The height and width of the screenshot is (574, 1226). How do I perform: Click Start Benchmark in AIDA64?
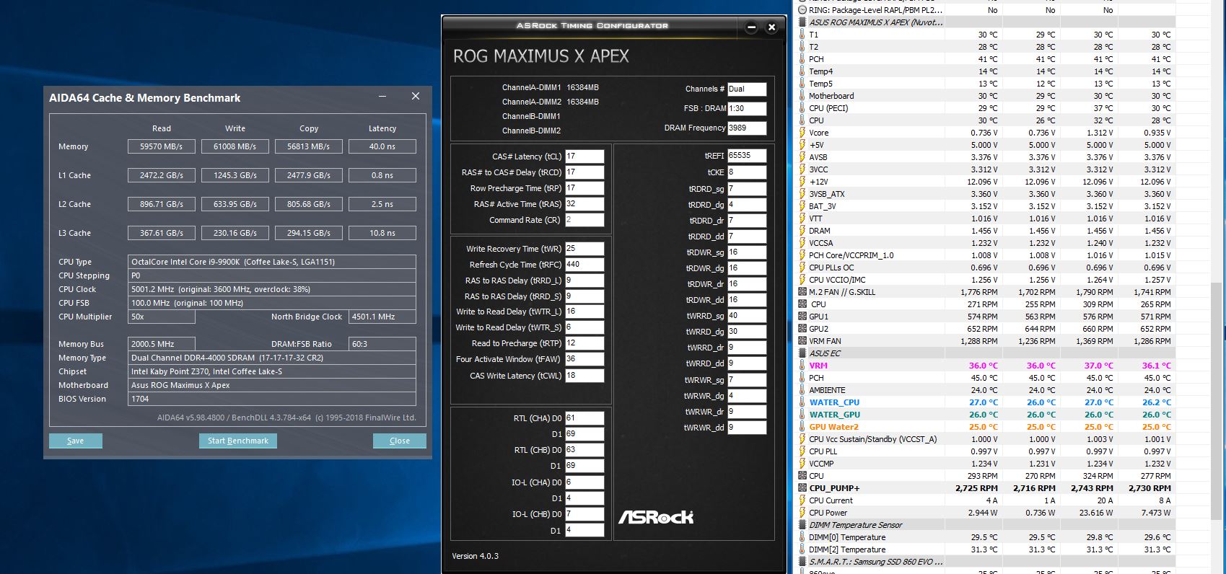[237, 441]
